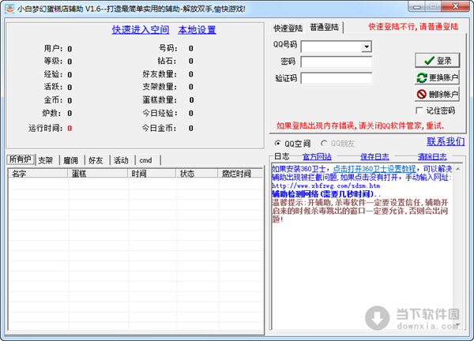Click the cake app icon in title bar
This screenshot has width=474, height=341.
pyautogui.click(x=10, y=9)
